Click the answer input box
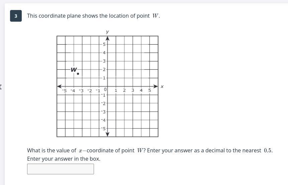 (x=60, y=169)
